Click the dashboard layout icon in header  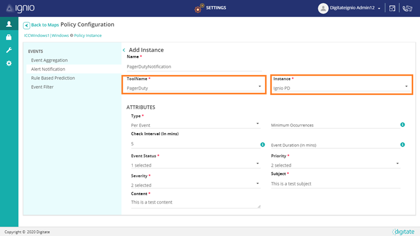point(393,8)
